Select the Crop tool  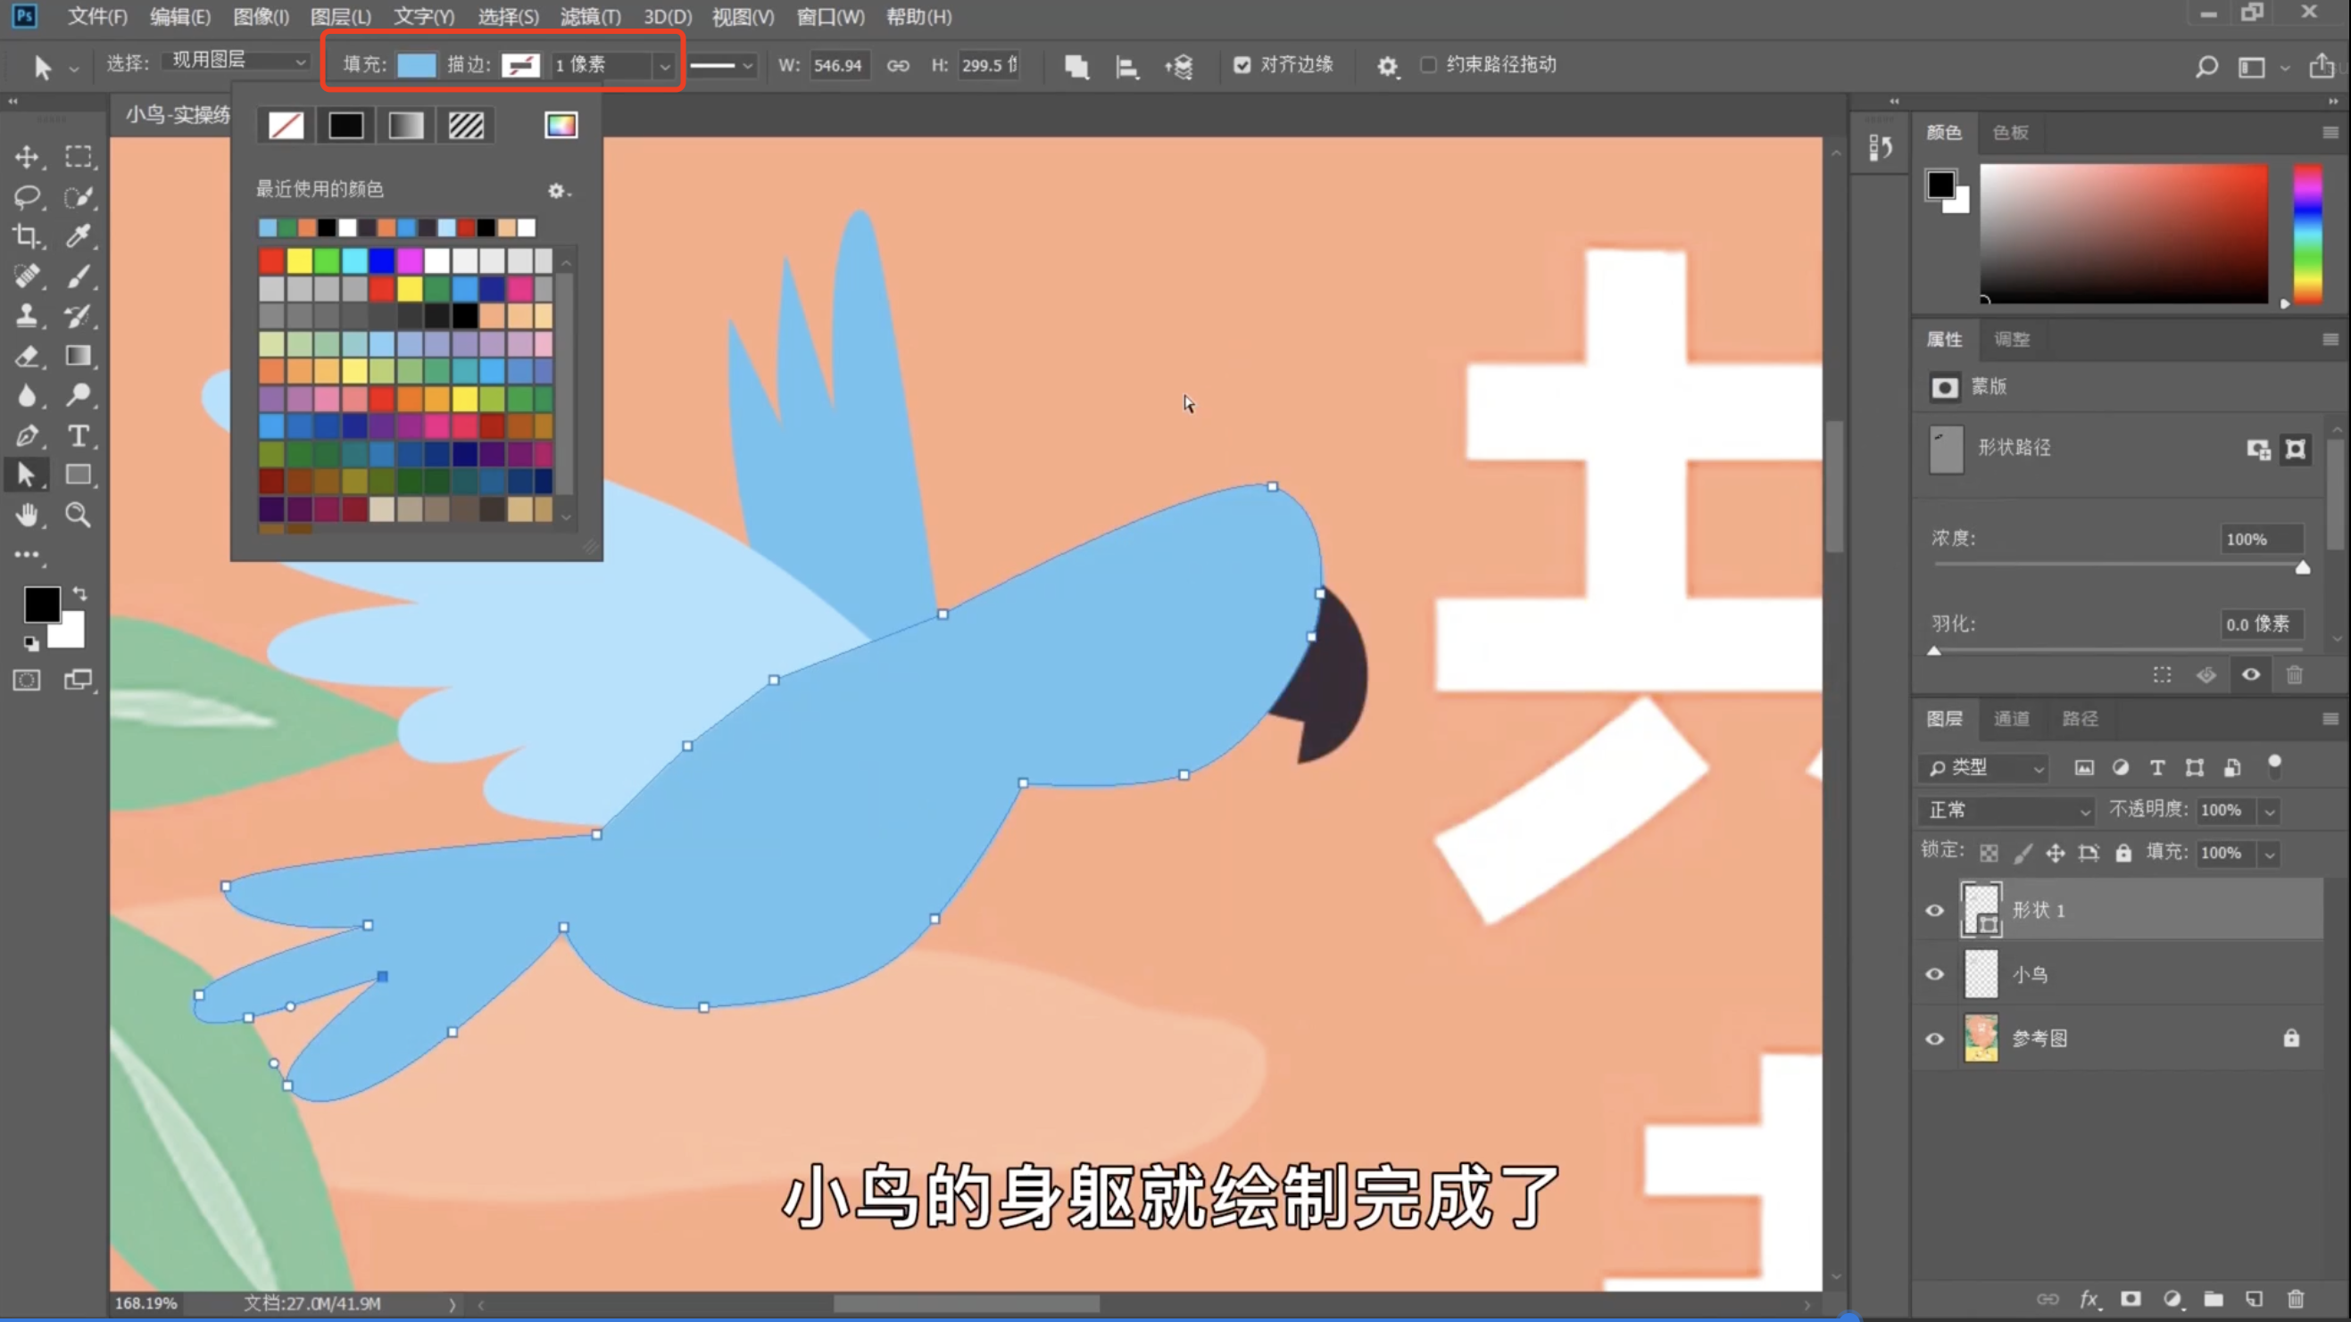pos(28,236)
